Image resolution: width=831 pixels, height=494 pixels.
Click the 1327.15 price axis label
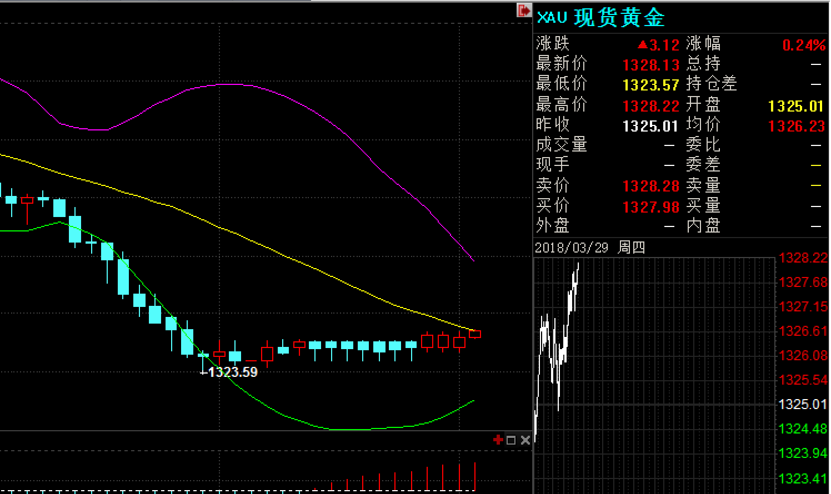coord(803,307)
